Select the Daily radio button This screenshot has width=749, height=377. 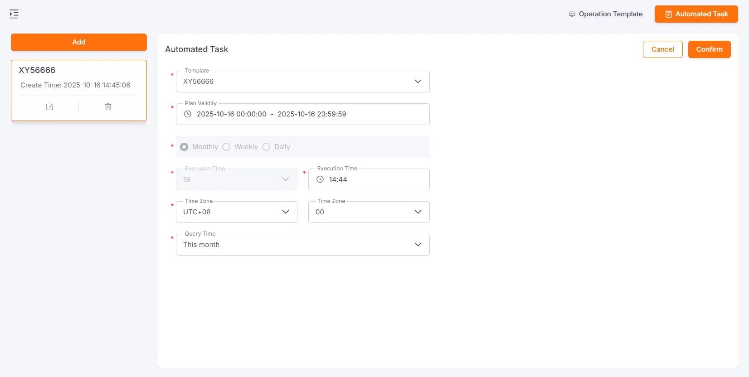coord(266,147)
